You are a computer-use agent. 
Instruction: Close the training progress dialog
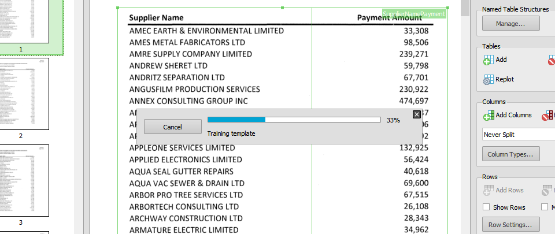tap(417, 114)
